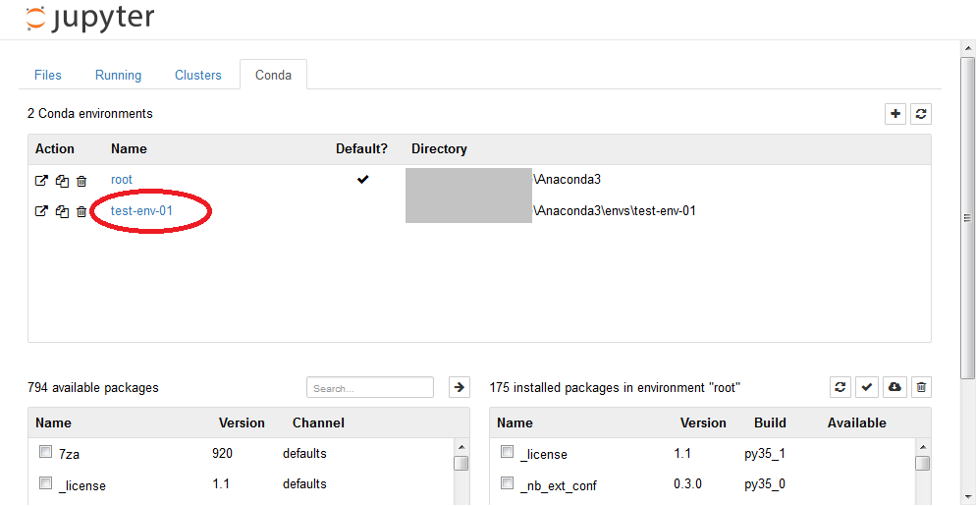Click the page's vertical scrollbar thumb
The width and height of the screenshot is (976, 506).
pyautogui.click(x=967, y=216)
